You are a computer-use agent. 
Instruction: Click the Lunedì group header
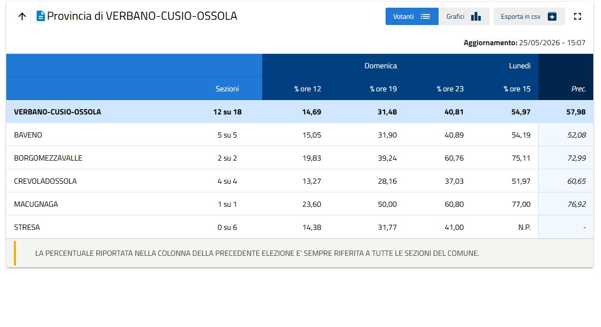click(520, 66)
